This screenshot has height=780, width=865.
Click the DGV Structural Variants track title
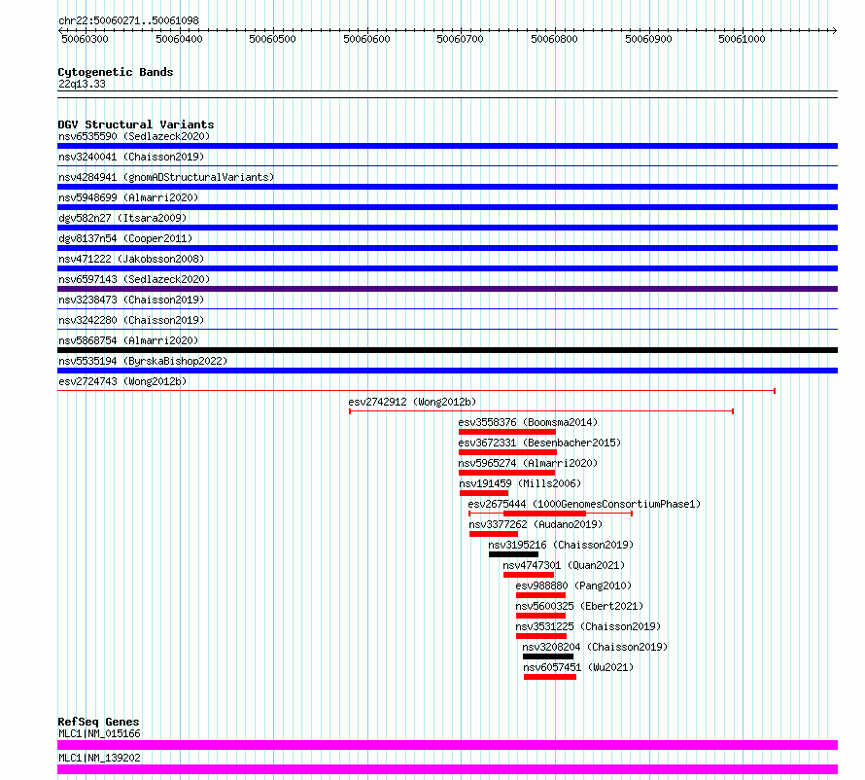(136, 124)
